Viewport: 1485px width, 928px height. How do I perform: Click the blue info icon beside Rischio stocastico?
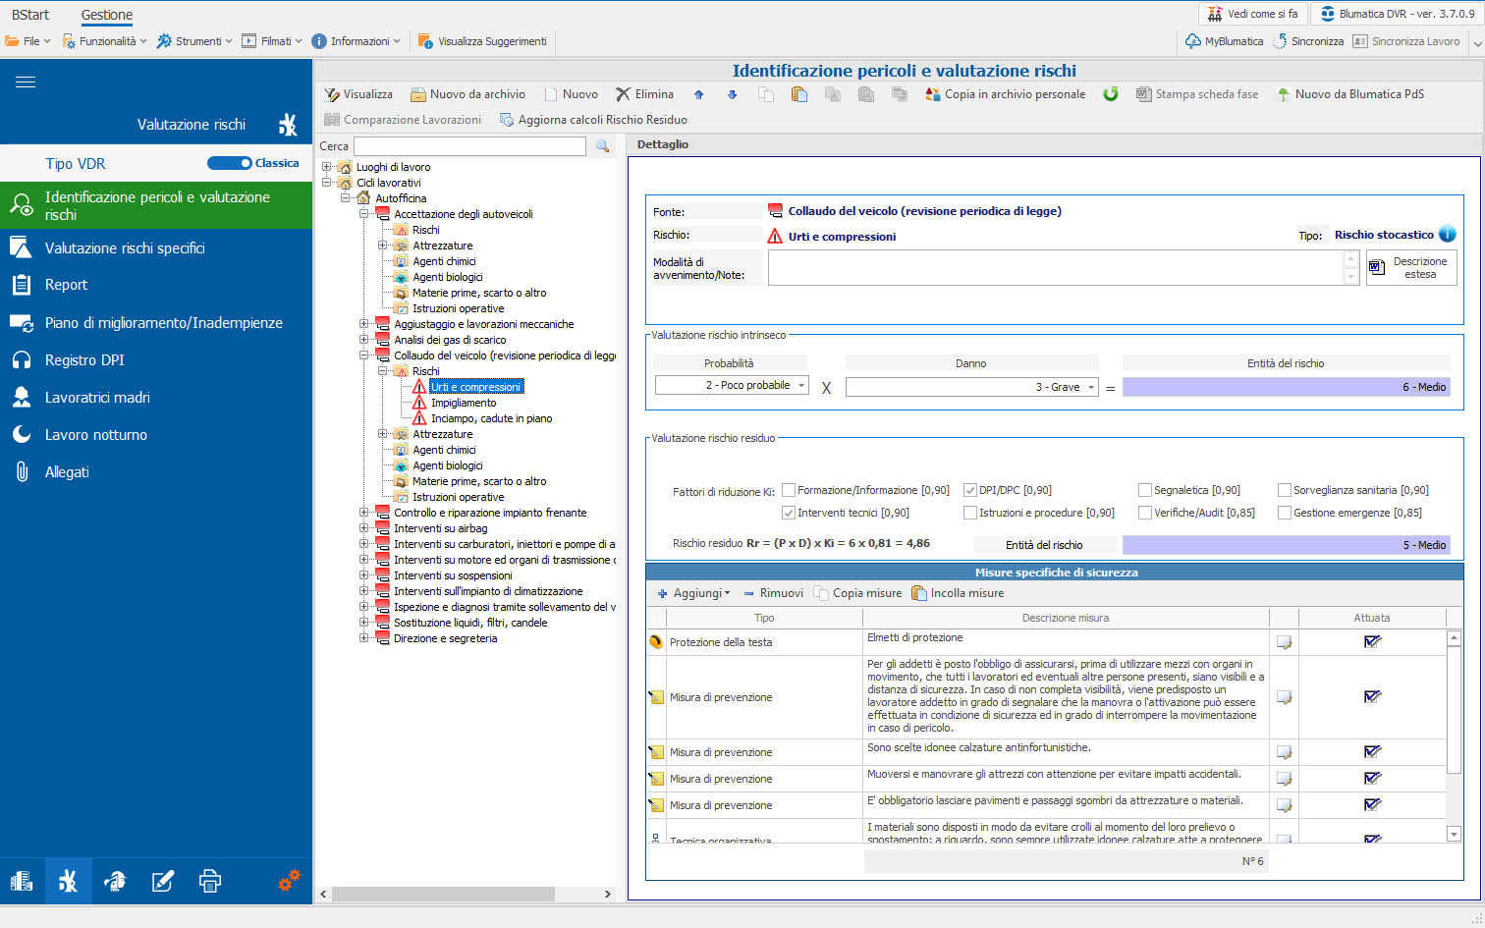tap(1447, 235)
